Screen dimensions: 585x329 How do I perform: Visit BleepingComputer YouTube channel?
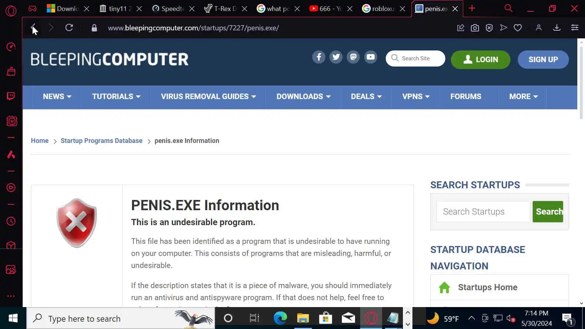[371, 57]
